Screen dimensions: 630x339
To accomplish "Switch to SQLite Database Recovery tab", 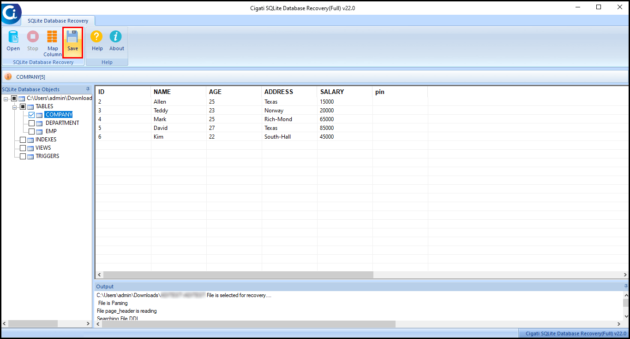I will (x=58, y=21).
